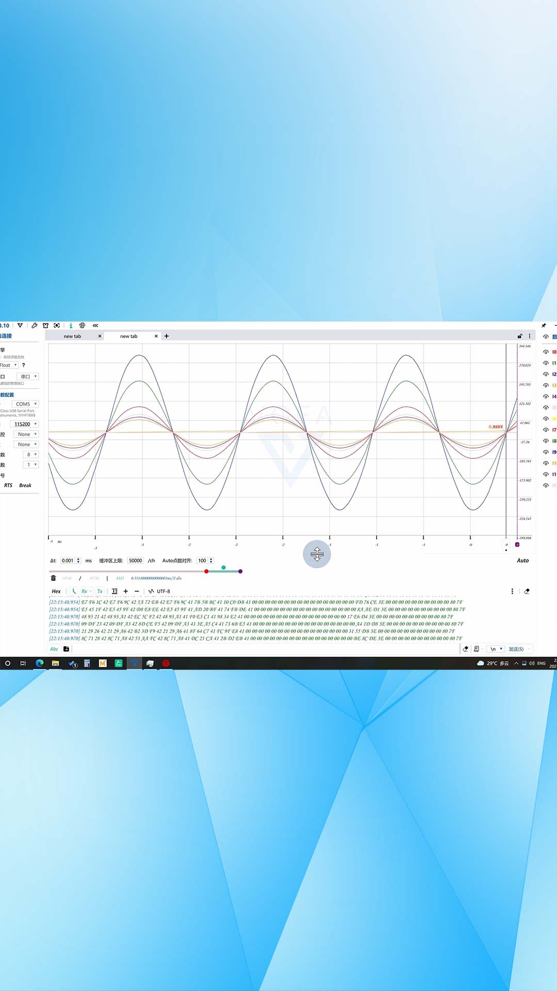The height and width of the screenshot is (991, 557).
Task: Toggle visibility of channel I4
Action: (x=546, y=397)
